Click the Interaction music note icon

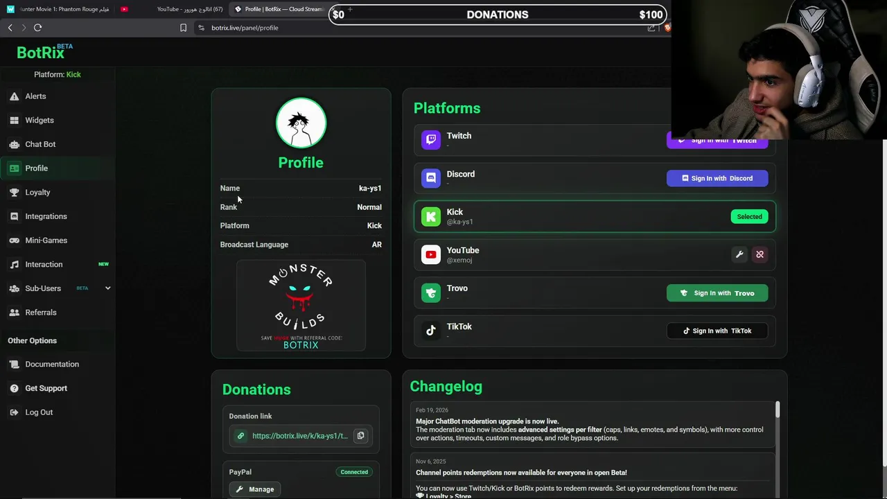pyautogui.click(x=14, y=265)
